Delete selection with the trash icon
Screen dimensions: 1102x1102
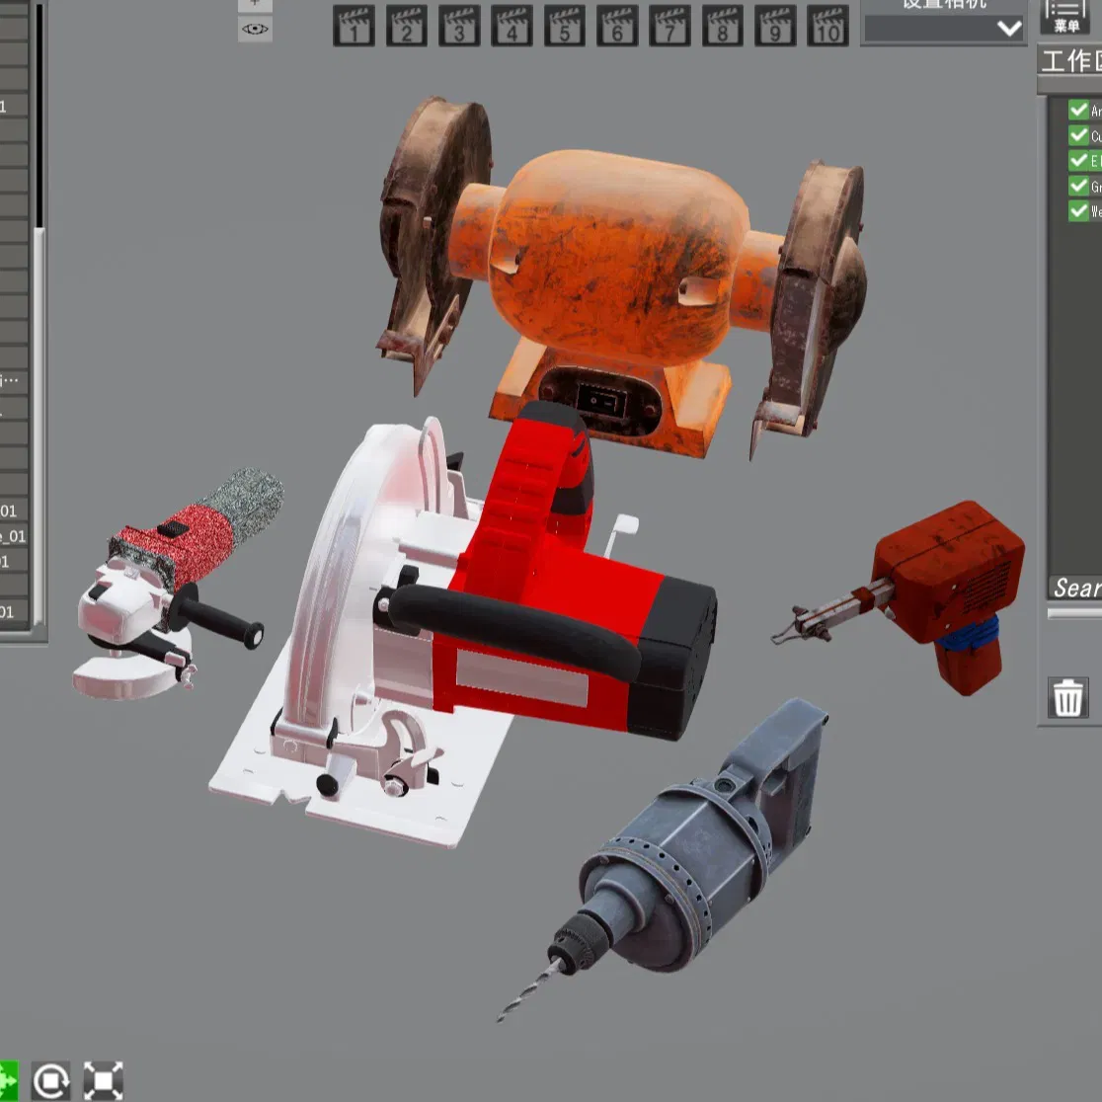(1068, 697)
